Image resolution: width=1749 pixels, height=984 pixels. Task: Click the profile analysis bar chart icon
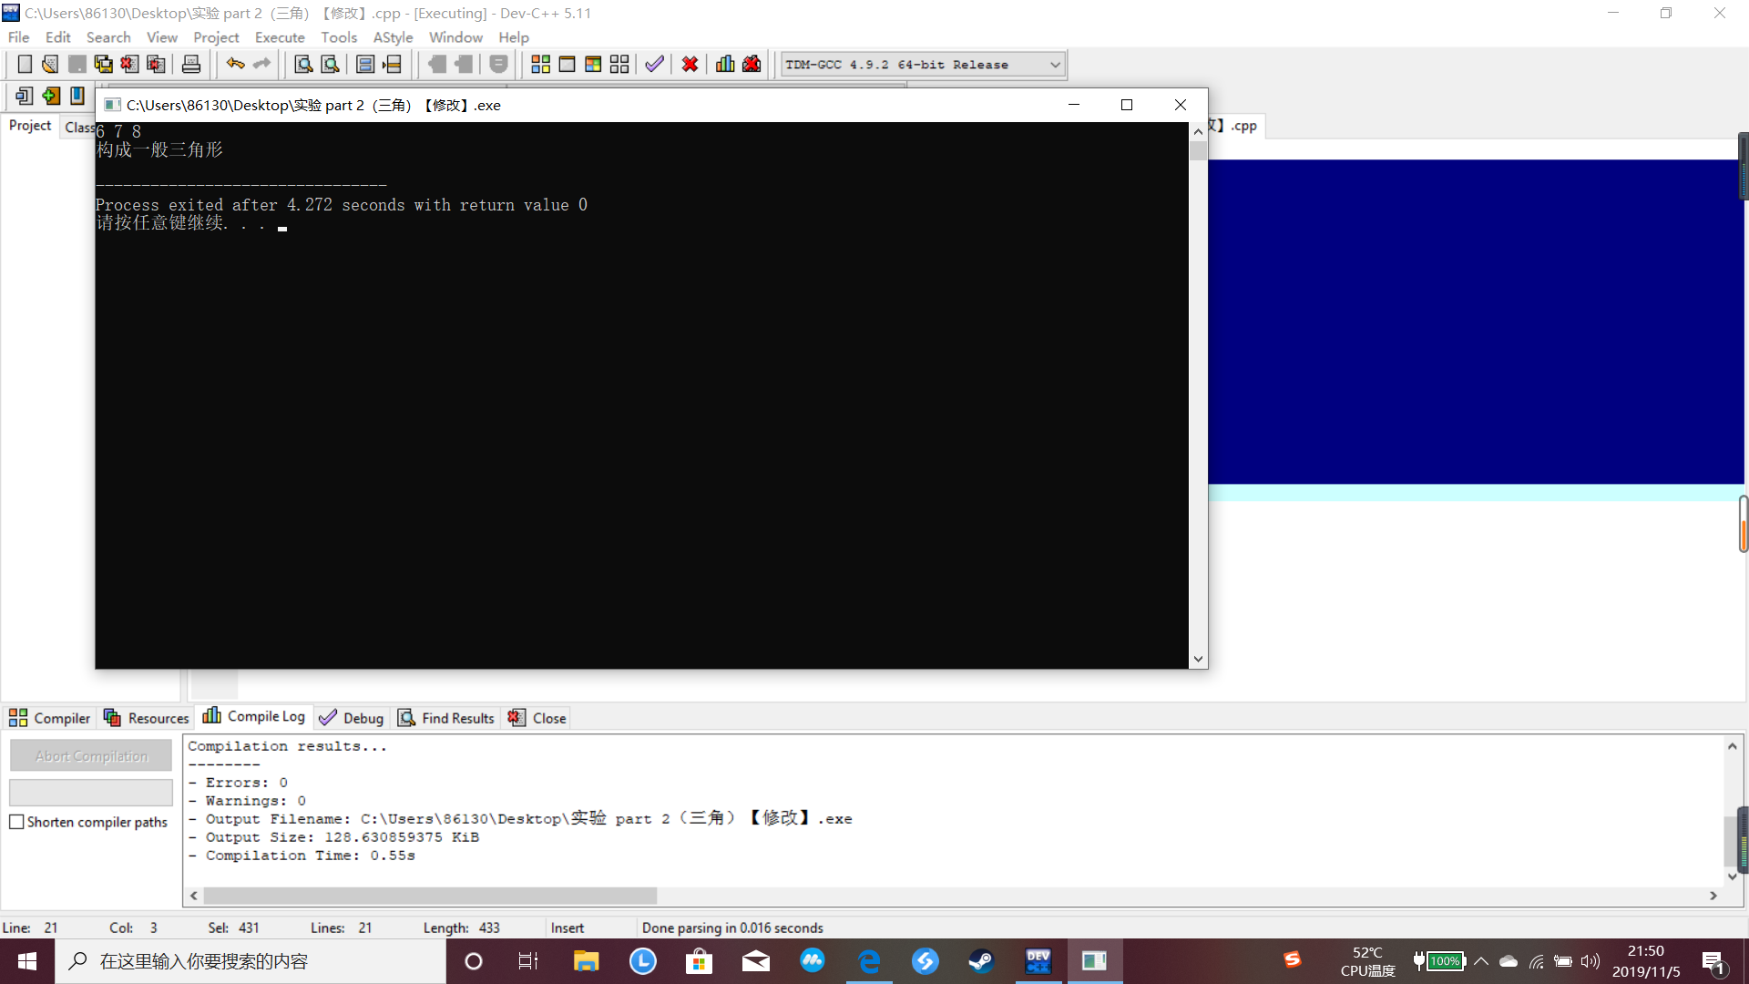[725, 65]
